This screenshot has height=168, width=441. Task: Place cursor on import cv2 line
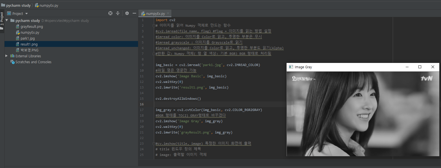click(165, 20)
